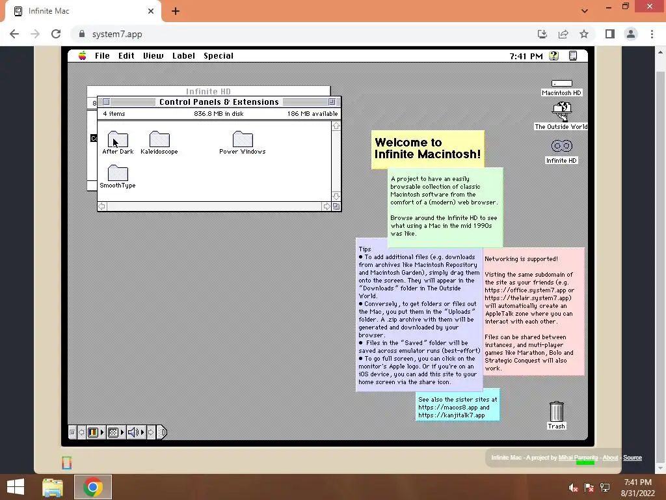Open the Source link

click(x=632, y=458)
